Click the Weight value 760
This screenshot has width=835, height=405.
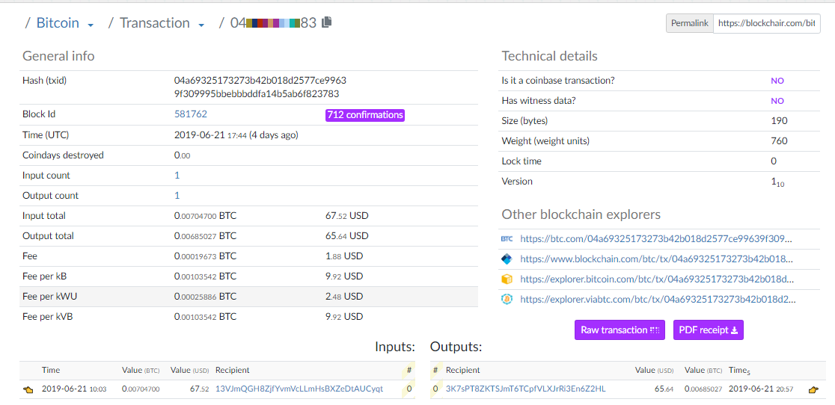[779, 140]
